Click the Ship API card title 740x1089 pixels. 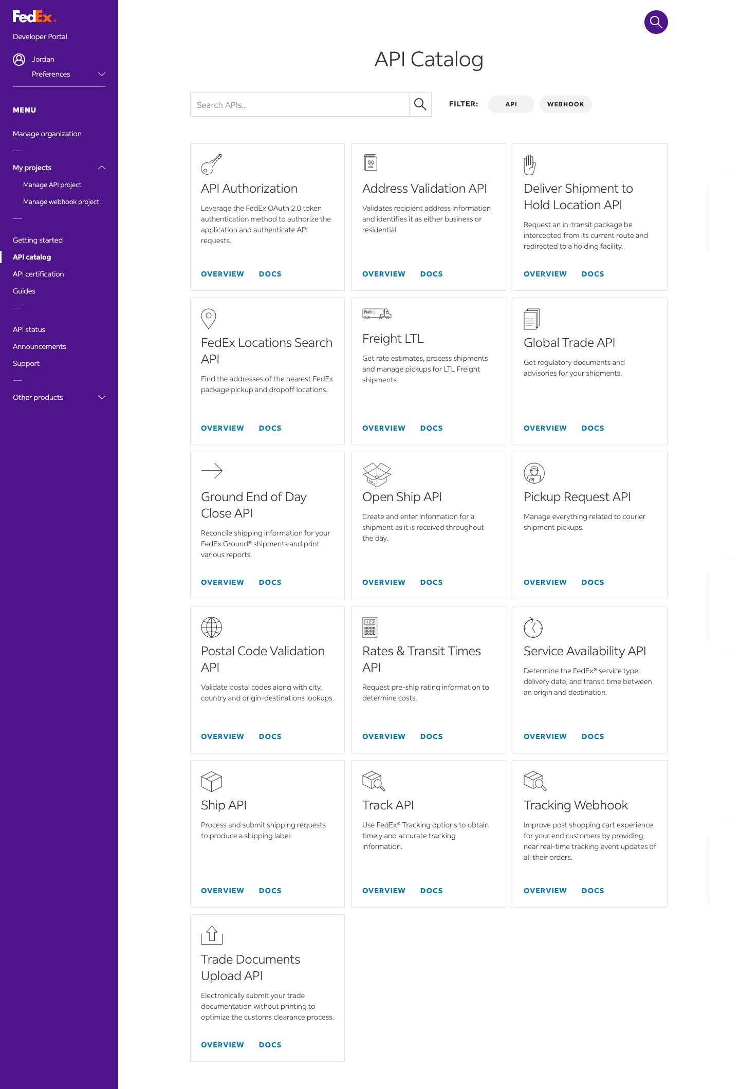click(x=224, y=805)
